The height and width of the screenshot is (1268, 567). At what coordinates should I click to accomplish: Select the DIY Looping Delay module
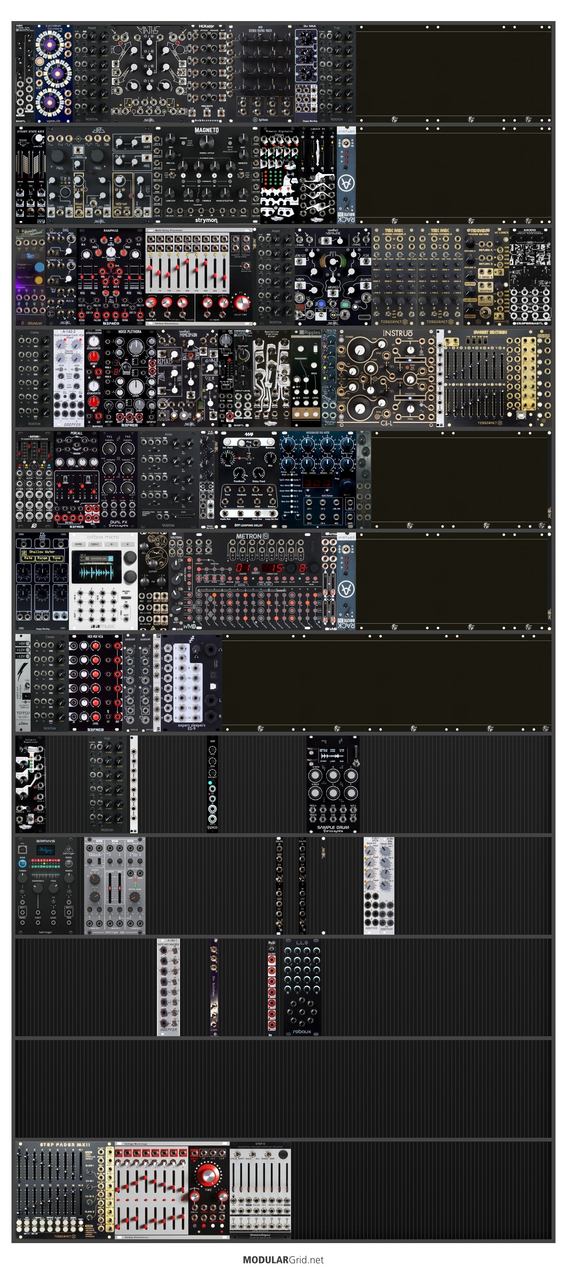248,480
